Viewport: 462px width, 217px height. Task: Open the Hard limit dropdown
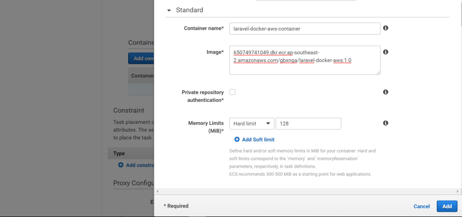pyautogui.click(x=252, y=123)
